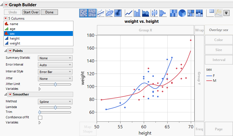
Task: Expand the Smoother Variables disclosure triangle
Action: tap(40, 123)
